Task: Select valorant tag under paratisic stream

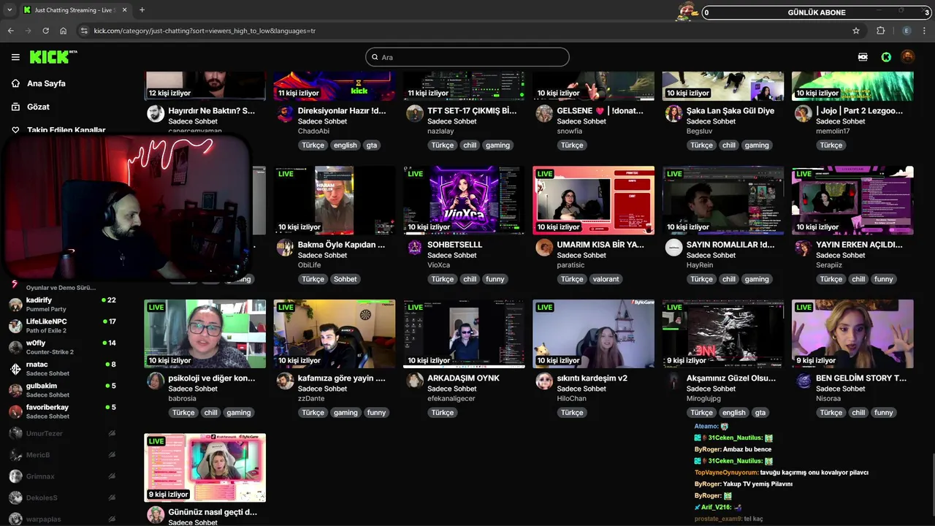Action: (606, 279)
